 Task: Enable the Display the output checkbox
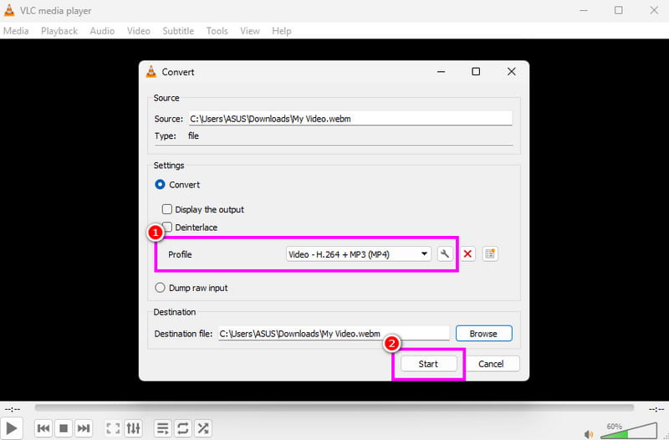tap(167, 209)
